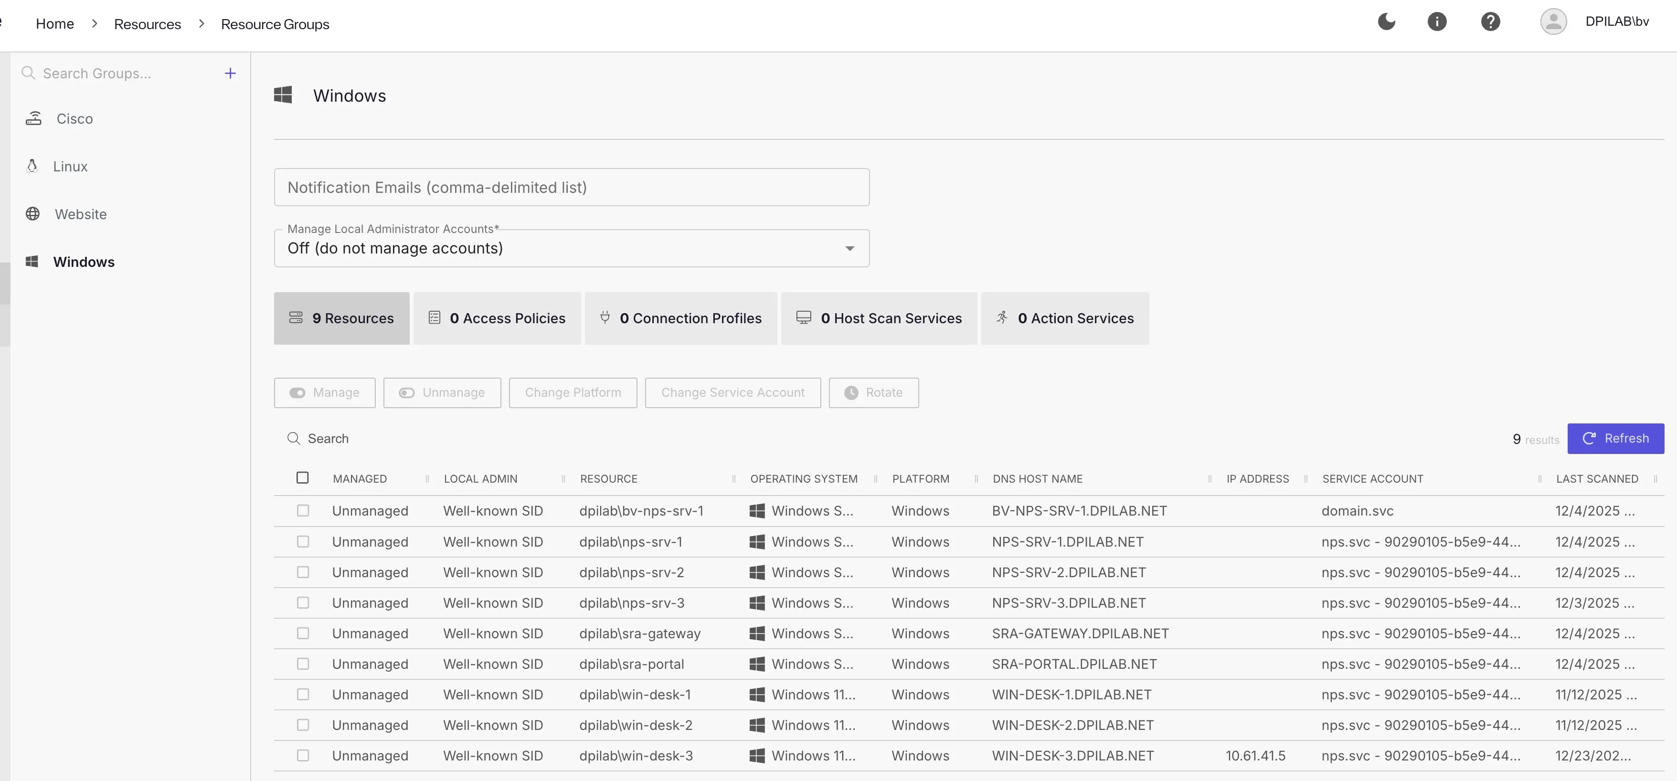
Task: Click the Linux penguin icon
Action: point(32,166)
